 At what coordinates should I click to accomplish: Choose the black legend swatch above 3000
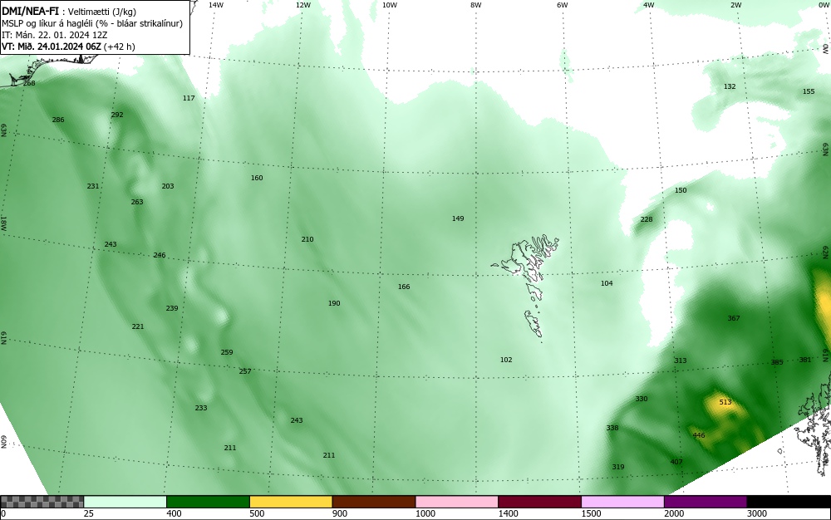(x=789, y=502)
